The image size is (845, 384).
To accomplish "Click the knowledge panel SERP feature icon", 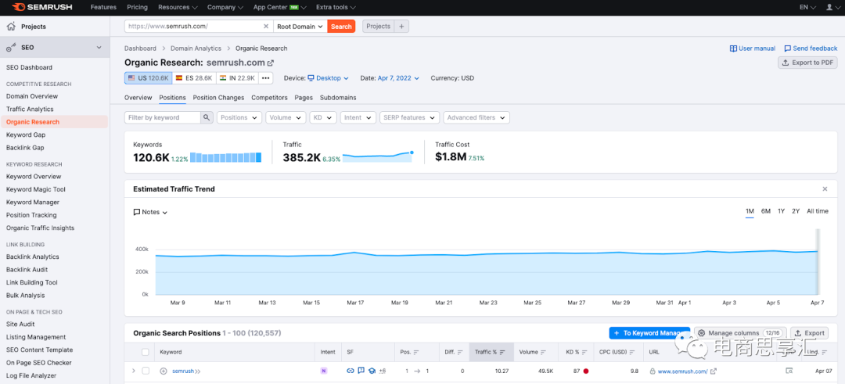I will 372,371.
